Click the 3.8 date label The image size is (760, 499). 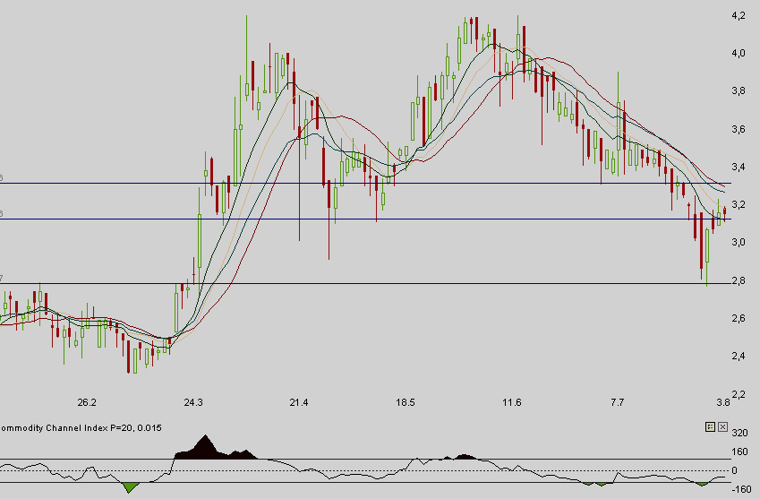[722, 403]
